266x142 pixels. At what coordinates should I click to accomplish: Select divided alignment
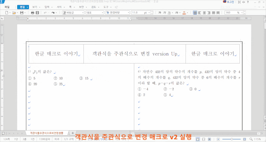tap(218, 13)
